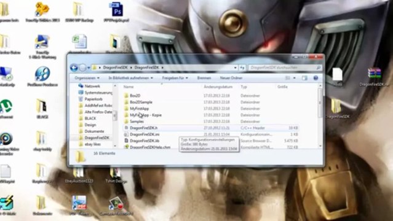Open 'In Bibliothek aufnehmen' dropdown
393x221 pixels.
(130, 78)
